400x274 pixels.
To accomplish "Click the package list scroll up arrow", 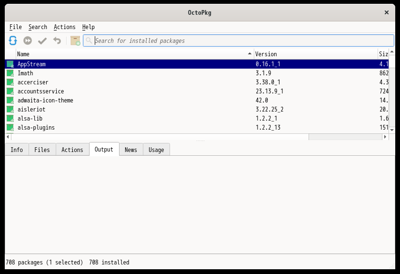I will point(392,51).
